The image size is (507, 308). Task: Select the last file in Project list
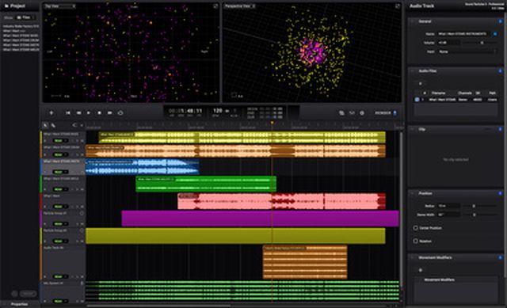point(21,49)
